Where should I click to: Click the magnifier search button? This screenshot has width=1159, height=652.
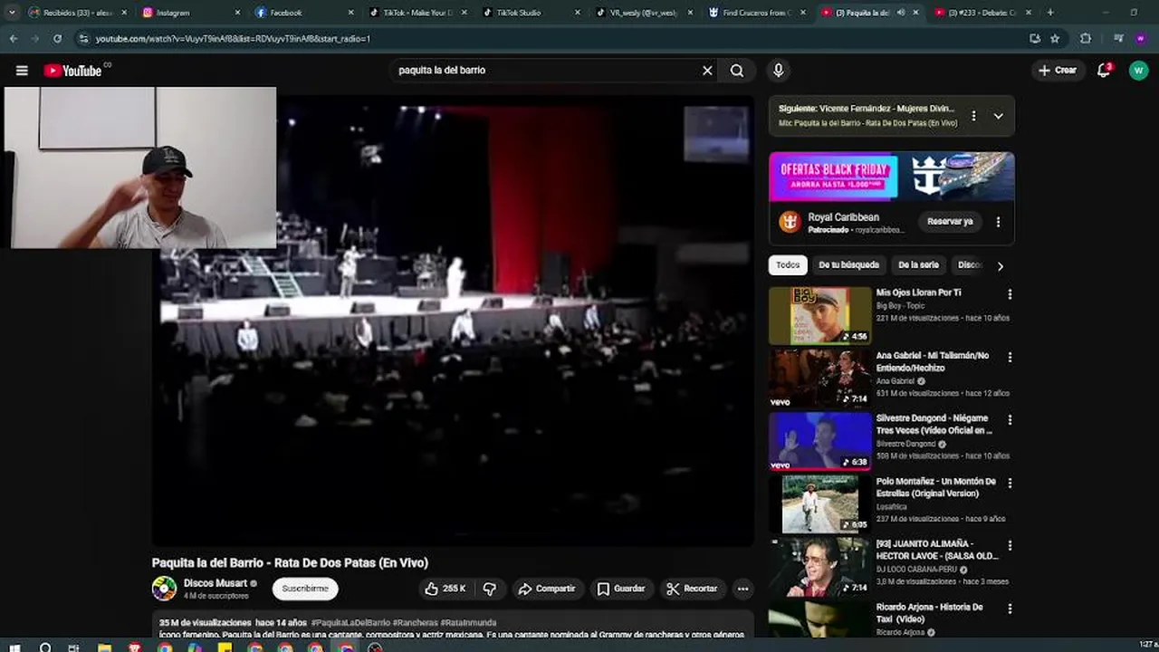tap(737, 71)
